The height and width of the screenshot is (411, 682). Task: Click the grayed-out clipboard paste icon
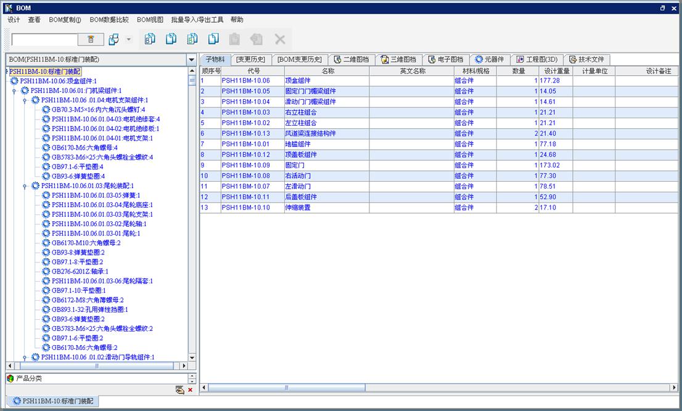point(234,39)
